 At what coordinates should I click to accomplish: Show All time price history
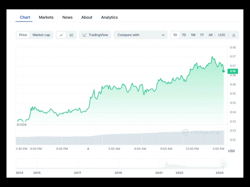click(211, 35)
